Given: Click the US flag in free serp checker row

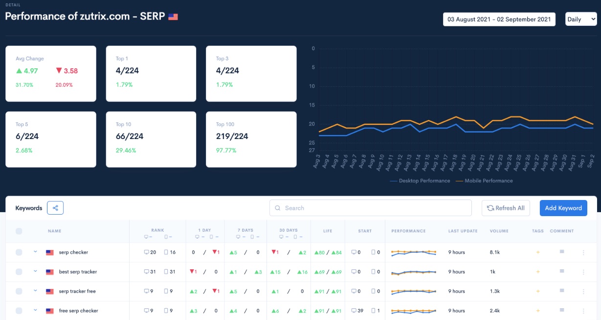Looking at the screenshot, I should click(x=50, y=311).
